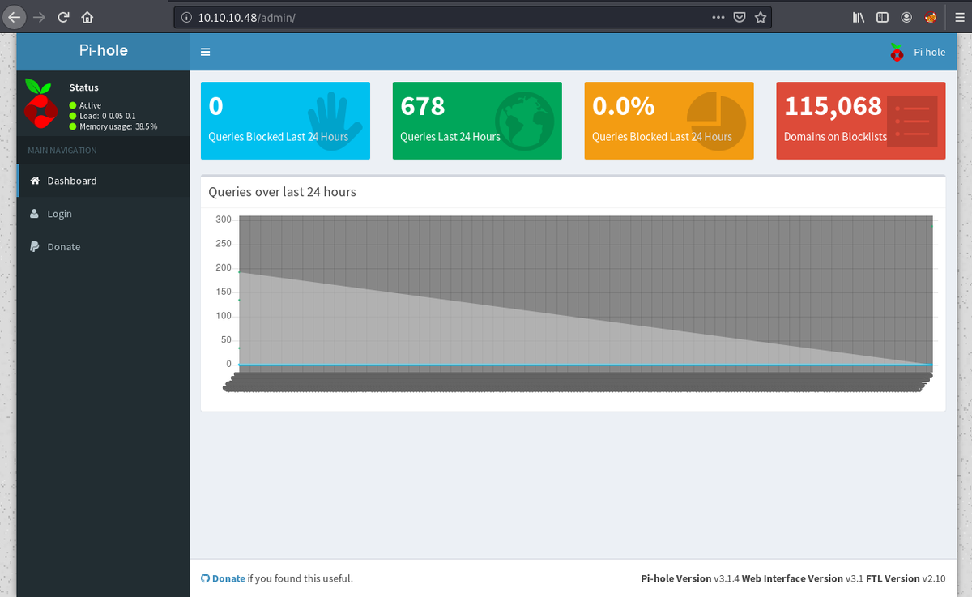The height and width of the screenshot is (597, 972).
Task: Click the Memory usage: 38.5% status line
Action: click(113, 126)
